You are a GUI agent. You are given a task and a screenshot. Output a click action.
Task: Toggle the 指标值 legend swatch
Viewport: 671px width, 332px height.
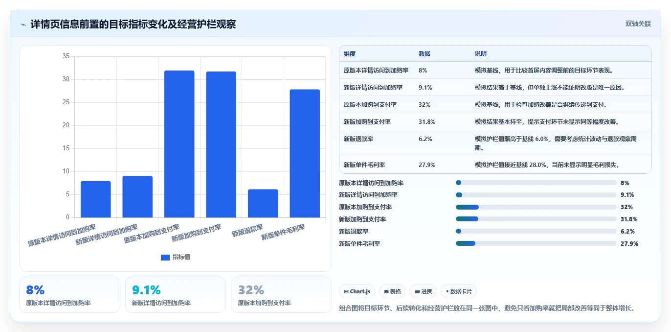coord(165,257)
